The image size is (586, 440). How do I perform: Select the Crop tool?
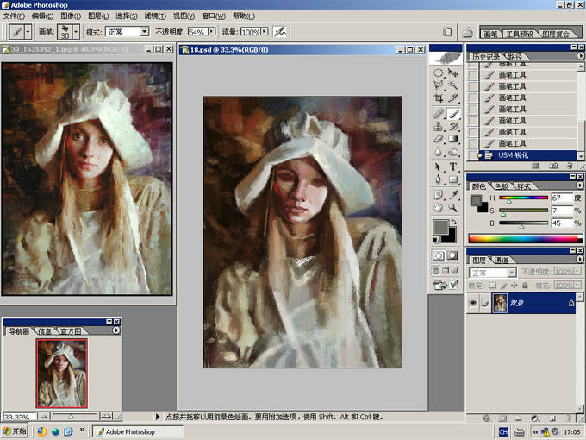pos(439,98)
